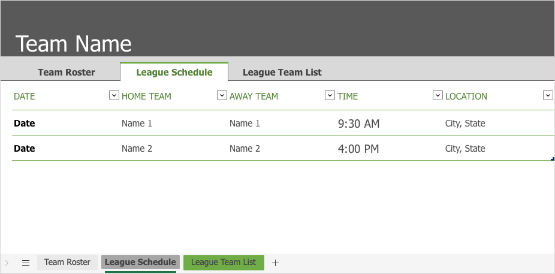
Task: Open the DATE column filter dropdown
Action: (114, 95)
